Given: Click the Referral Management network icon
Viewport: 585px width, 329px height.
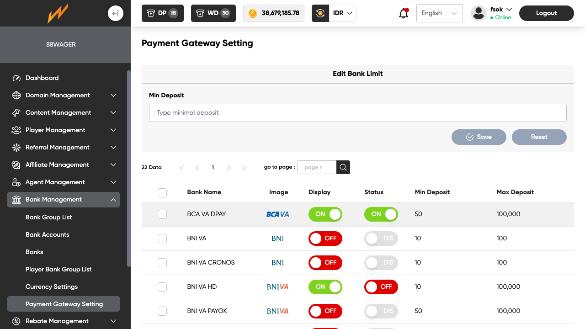Looking at the screenshot, I should pyautogui.click(x=16, y=148).
